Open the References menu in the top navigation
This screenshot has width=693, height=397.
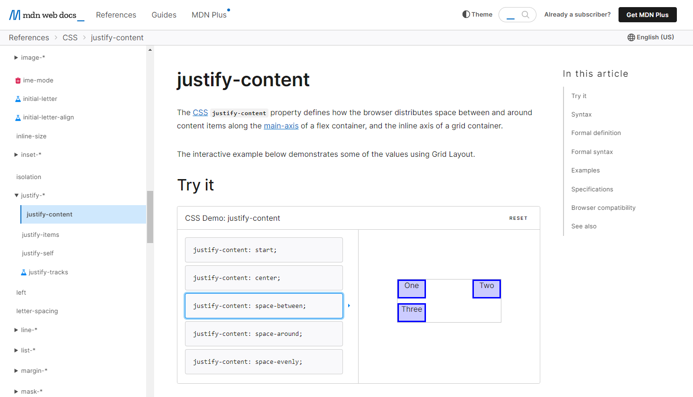coord(116,15)
